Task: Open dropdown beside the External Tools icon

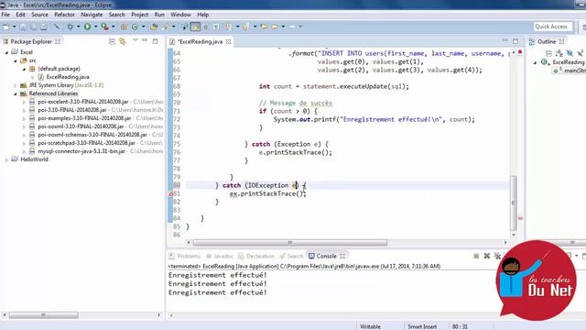Action: (x=114, y=27)
